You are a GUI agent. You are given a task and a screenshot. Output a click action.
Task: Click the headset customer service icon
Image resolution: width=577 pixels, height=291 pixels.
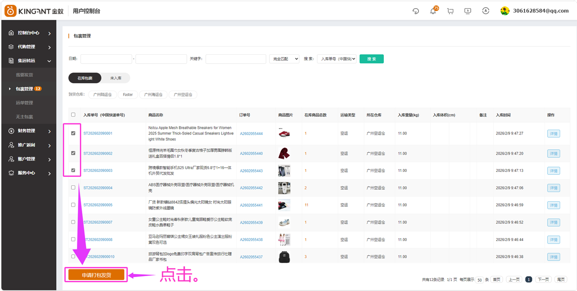[x=415, y=11]
